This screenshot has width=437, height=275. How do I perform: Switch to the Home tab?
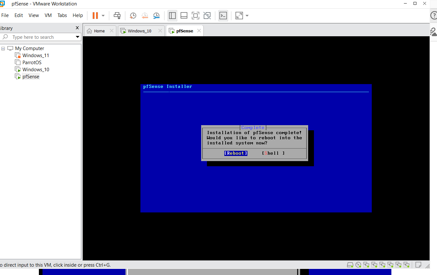coord(99,31)
